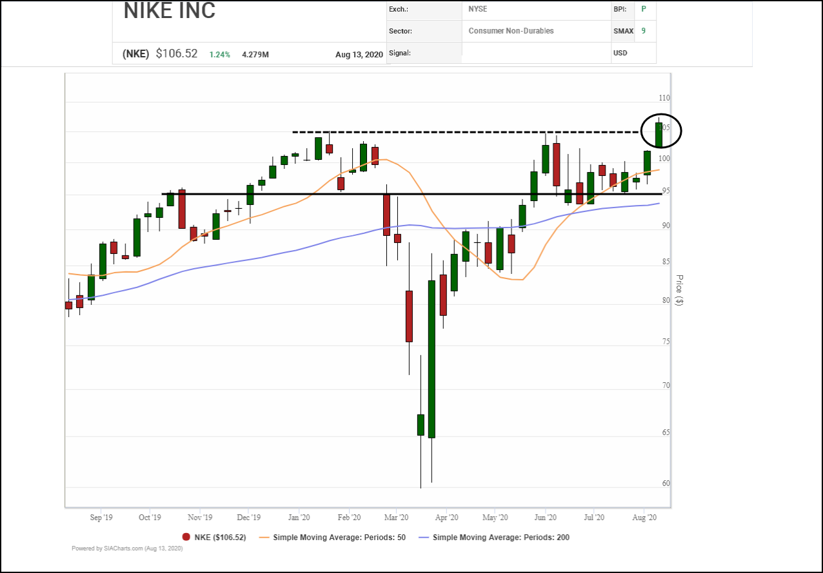Click the SMAX score of 9

point(643,31)
